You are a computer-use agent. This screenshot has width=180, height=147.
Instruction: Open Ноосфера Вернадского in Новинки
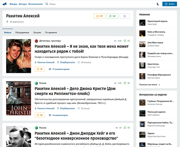[159, 75]
